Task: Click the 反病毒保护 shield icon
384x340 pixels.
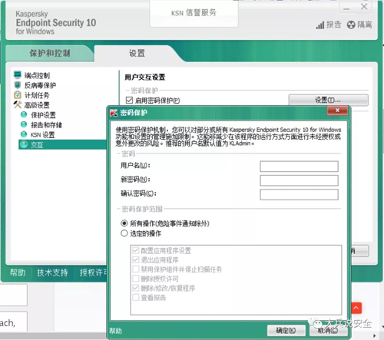Action: pos(18,84)
